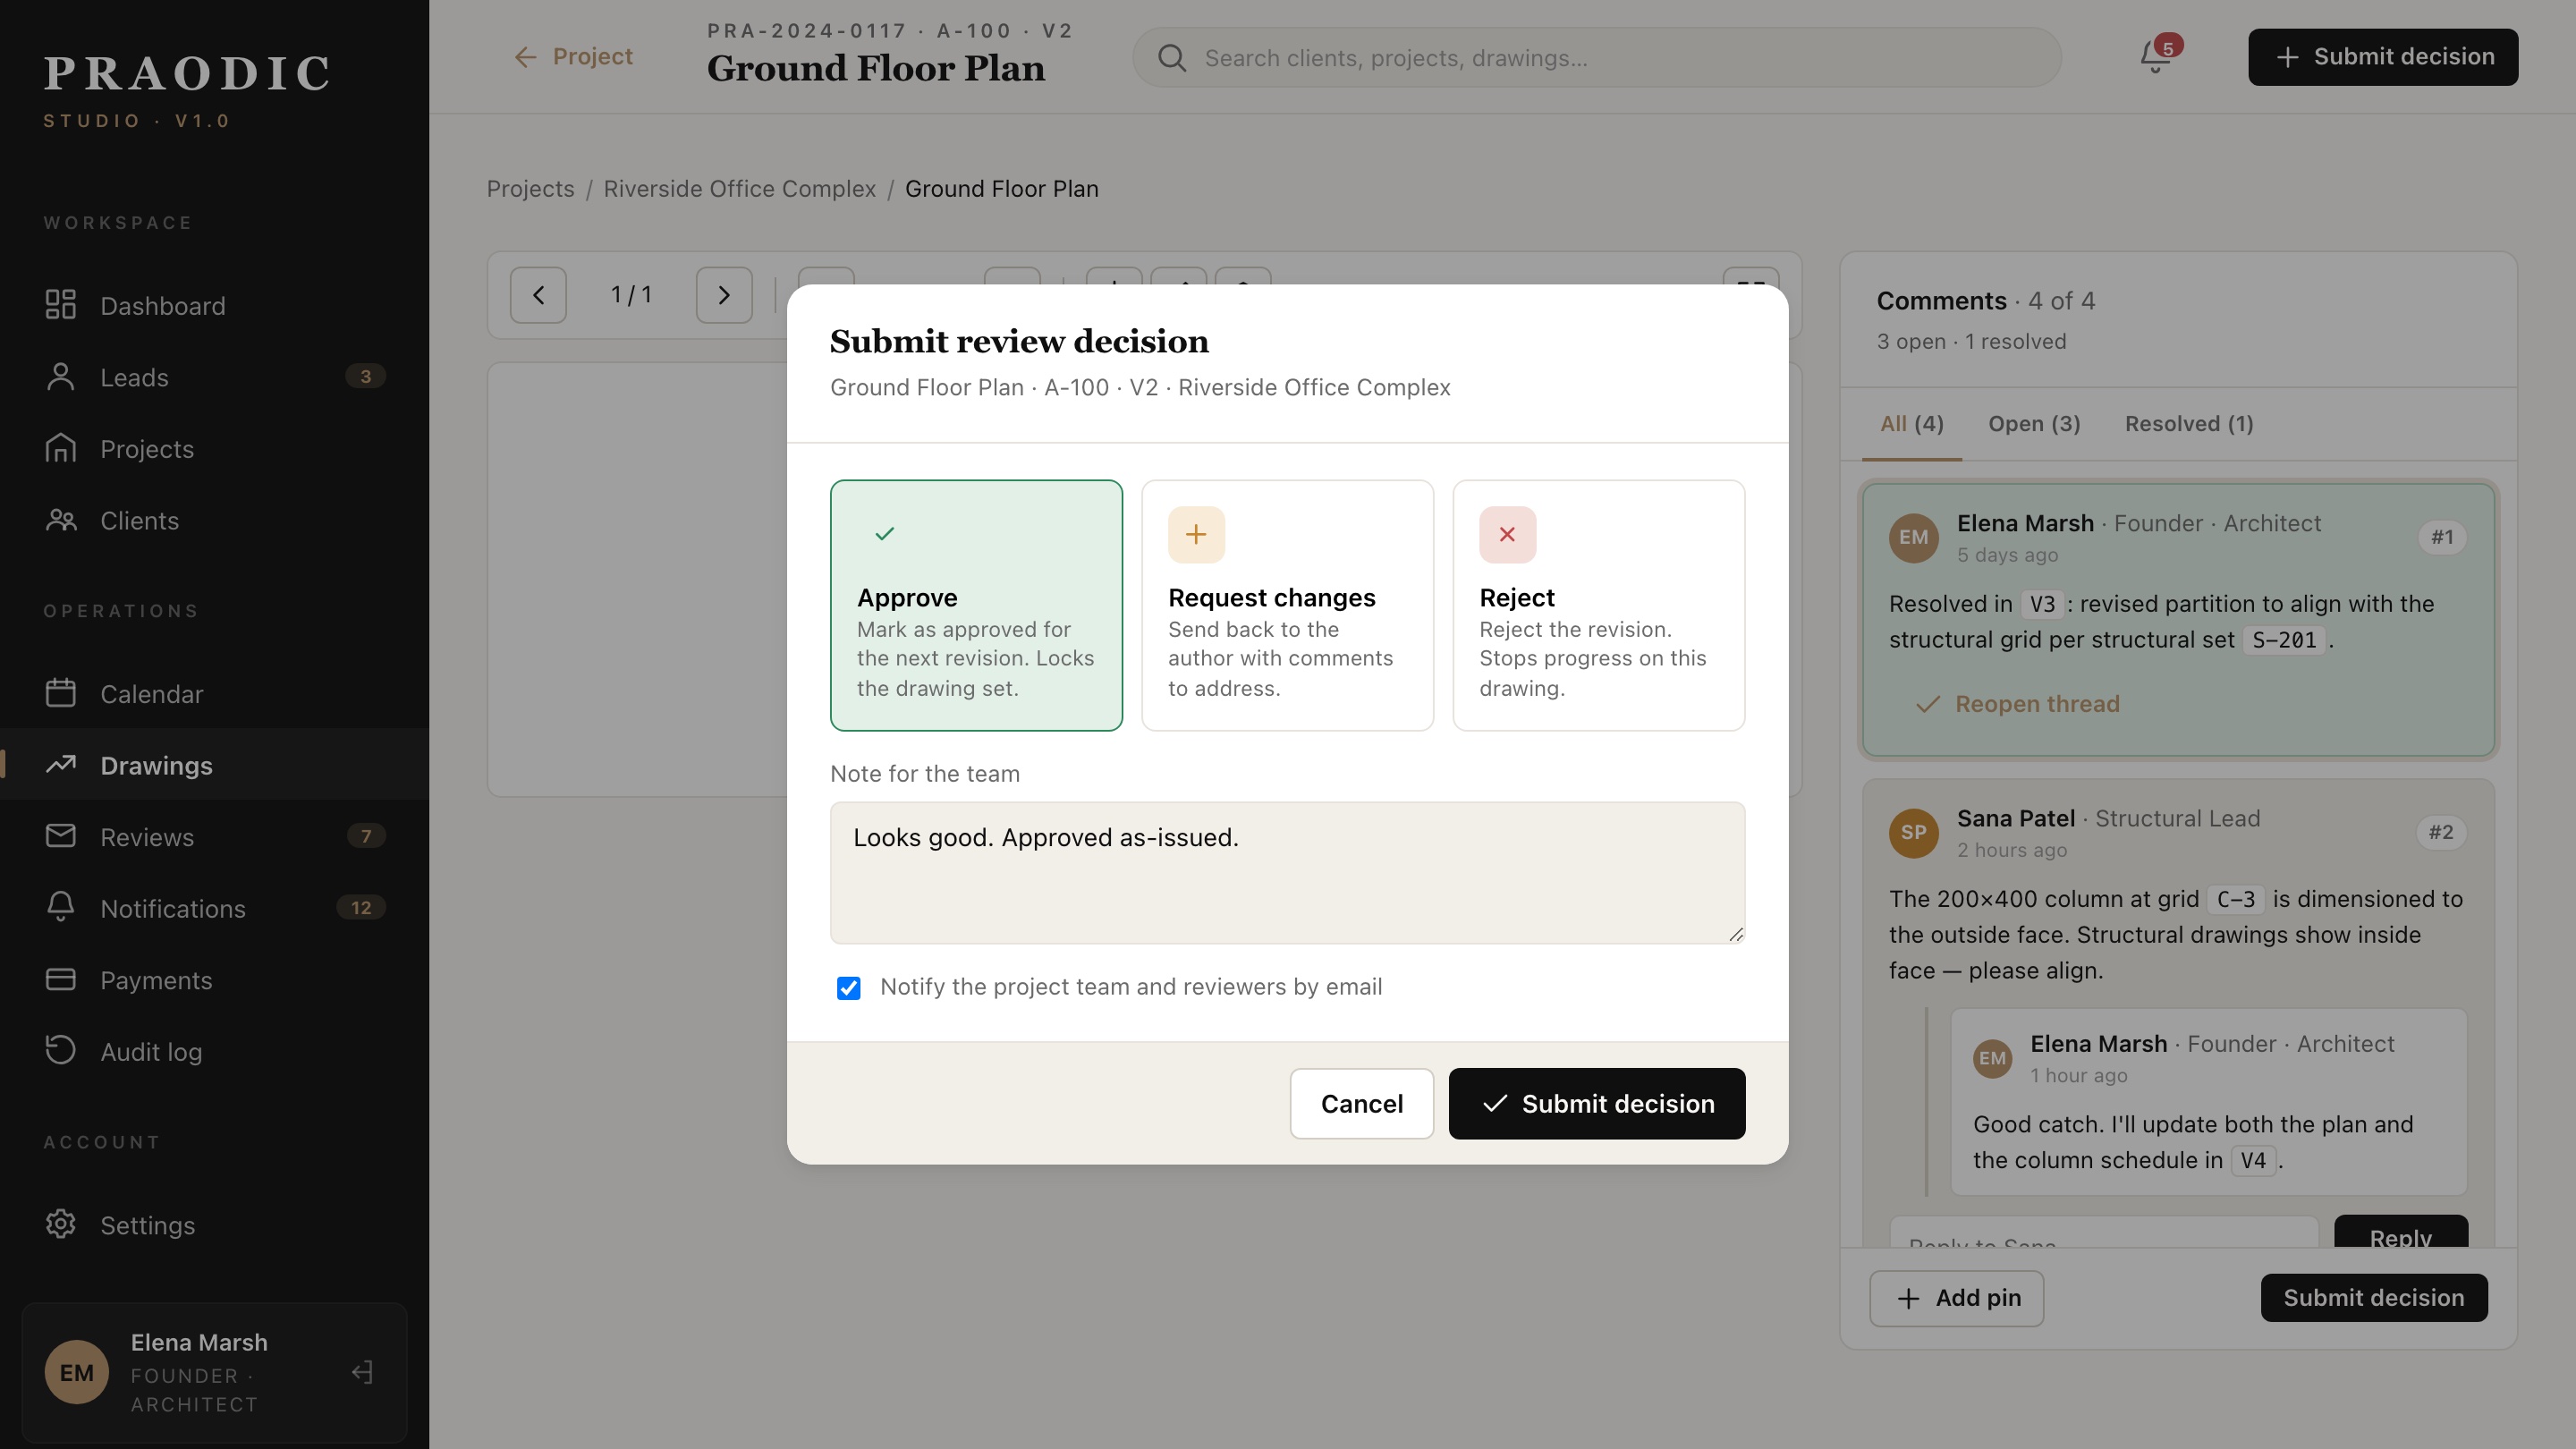Select the Approve decision option
Viewport: 2576px width, 1449px height.
click(x=976, y=605)
